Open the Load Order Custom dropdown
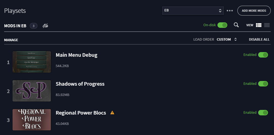Viewport: 274px width, 135px height. click(x=227, y=40)
